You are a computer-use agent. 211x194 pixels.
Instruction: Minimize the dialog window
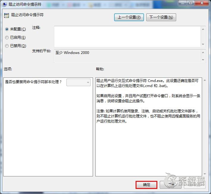(183, 3)
